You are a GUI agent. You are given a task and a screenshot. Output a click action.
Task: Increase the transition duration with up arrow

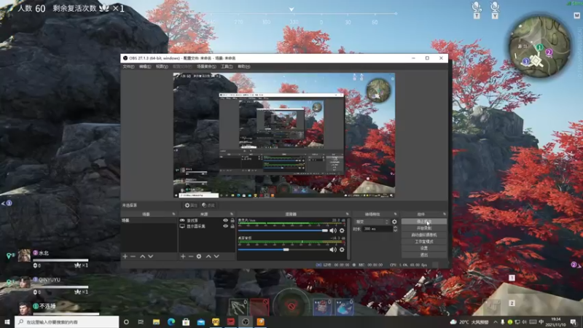[395, 227]
